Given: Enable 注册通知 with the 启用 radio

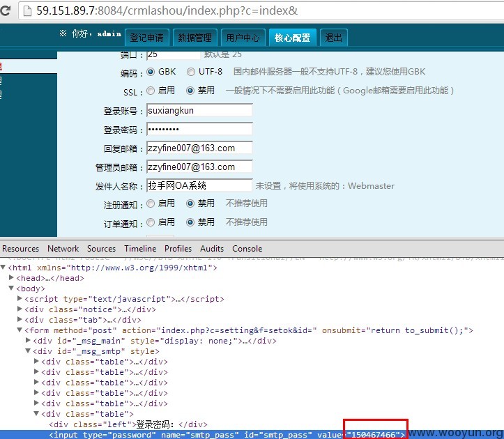Looking at the screenshot, I should (151, 203).
